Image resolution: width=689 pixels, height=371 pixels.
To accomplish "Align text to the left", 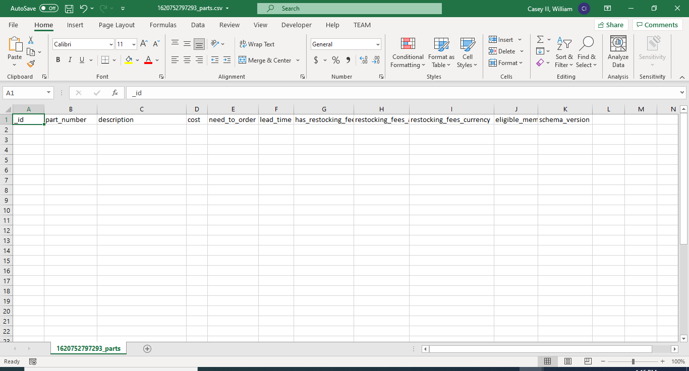I will coord(175,60).
